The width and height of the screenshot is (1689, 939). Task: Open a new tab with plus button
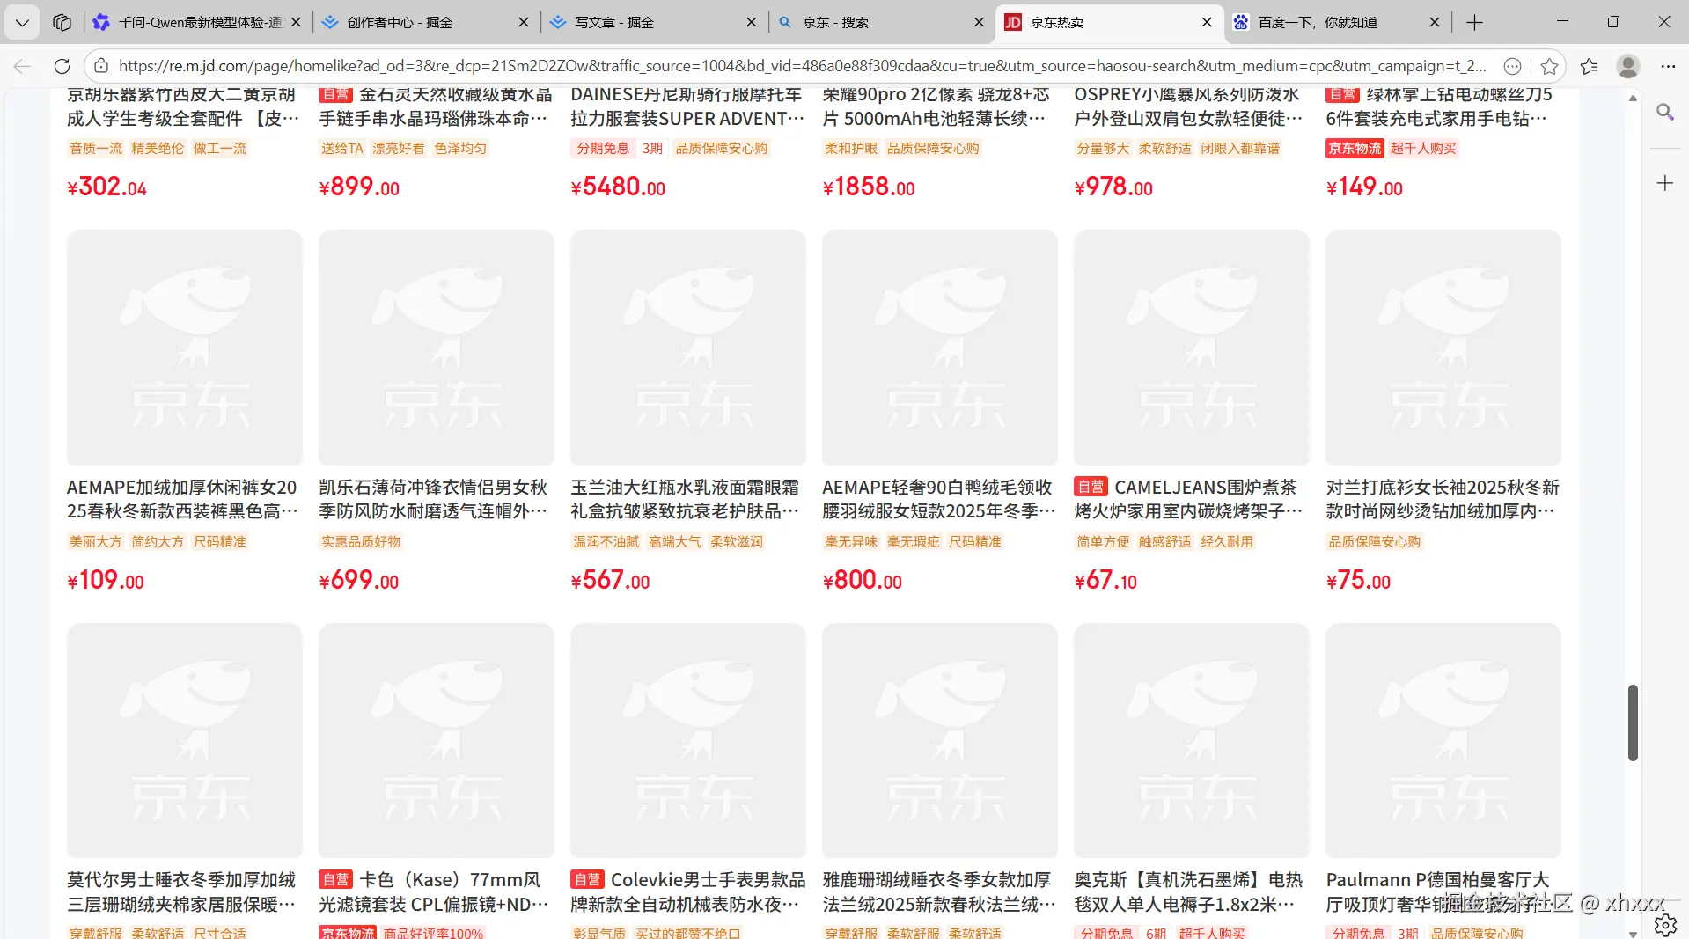pyautogui.click(x=1475, y=22)
